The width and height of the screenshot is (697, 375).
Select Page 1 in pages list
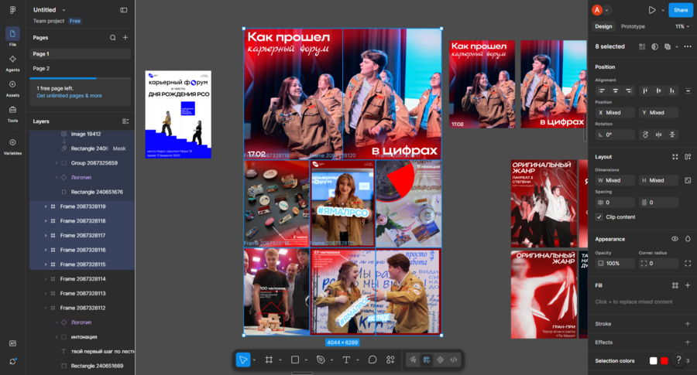pos(80,53)
